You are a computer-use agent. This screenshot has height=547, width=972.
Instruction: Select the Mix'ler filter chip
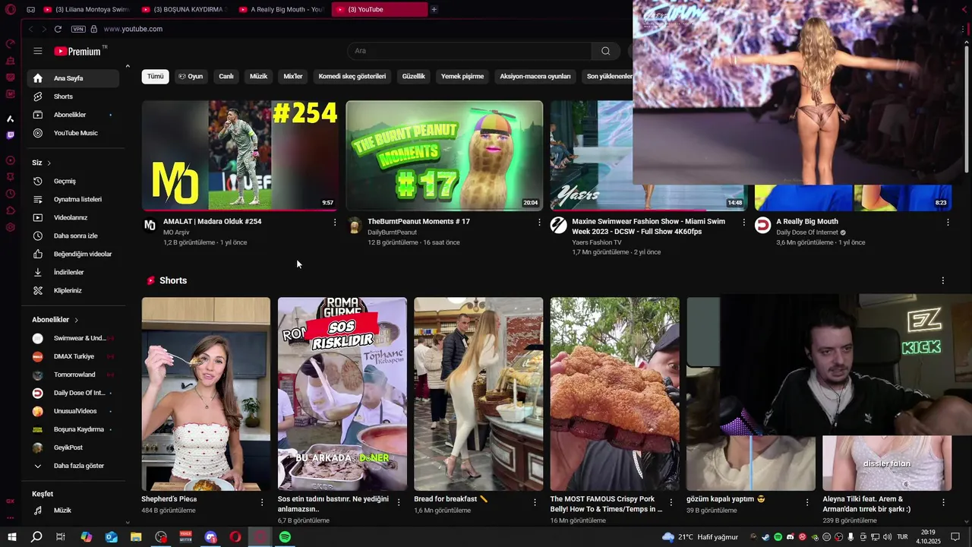pyautogui.click(x=293, y=76)
